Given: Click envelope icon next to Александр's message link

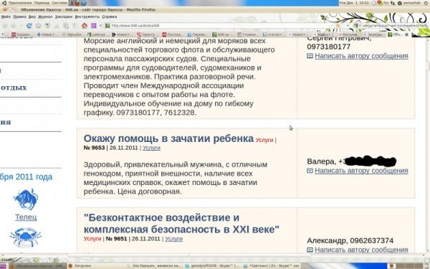Looking at the screenshot, I should point(310,250).
